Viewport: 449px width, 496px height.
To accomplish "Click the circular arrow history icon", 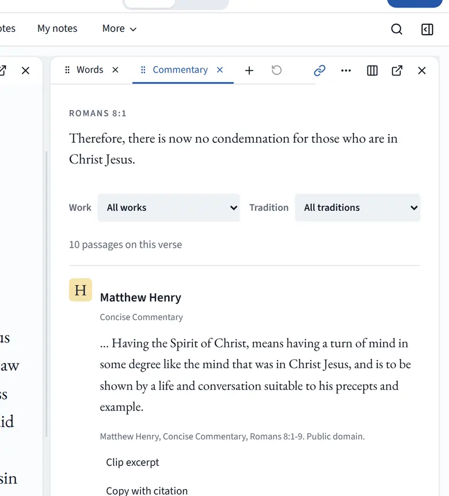I will 276,70.
